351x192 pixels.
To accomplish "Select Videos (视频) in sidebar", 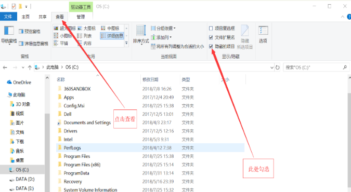I will click(17, 114).
